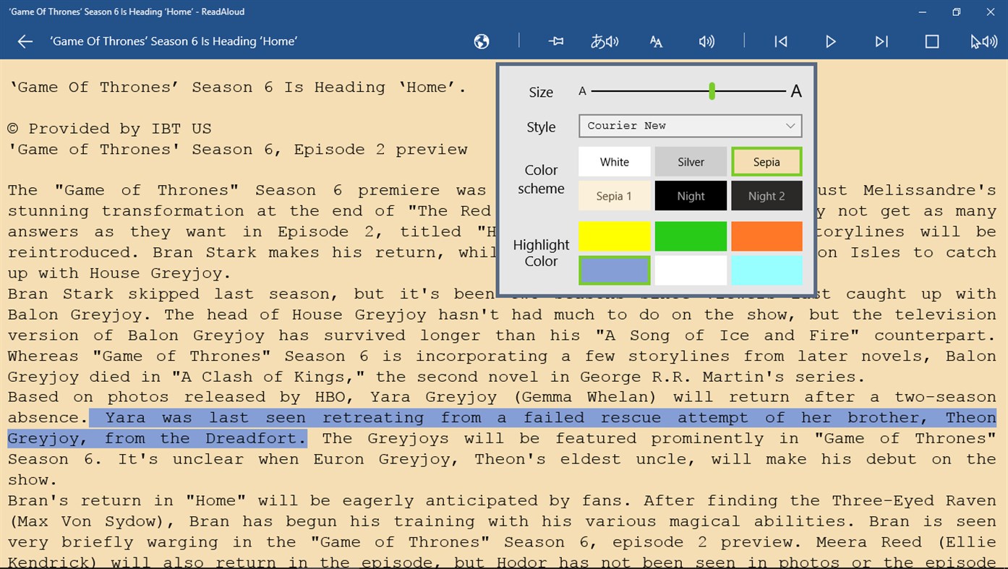Click the back arrow icon

click(25, 41)
